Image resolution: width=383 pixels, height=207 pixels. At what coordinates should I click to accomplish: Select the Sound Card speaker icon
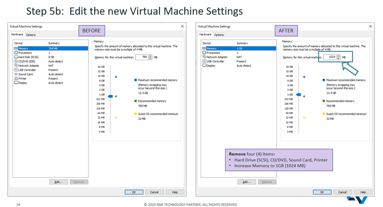(16, 74)
